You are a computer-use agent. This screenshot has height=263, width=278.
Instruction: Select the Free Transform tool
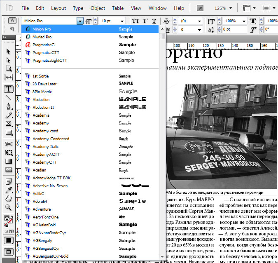click(x=9, y=153)
